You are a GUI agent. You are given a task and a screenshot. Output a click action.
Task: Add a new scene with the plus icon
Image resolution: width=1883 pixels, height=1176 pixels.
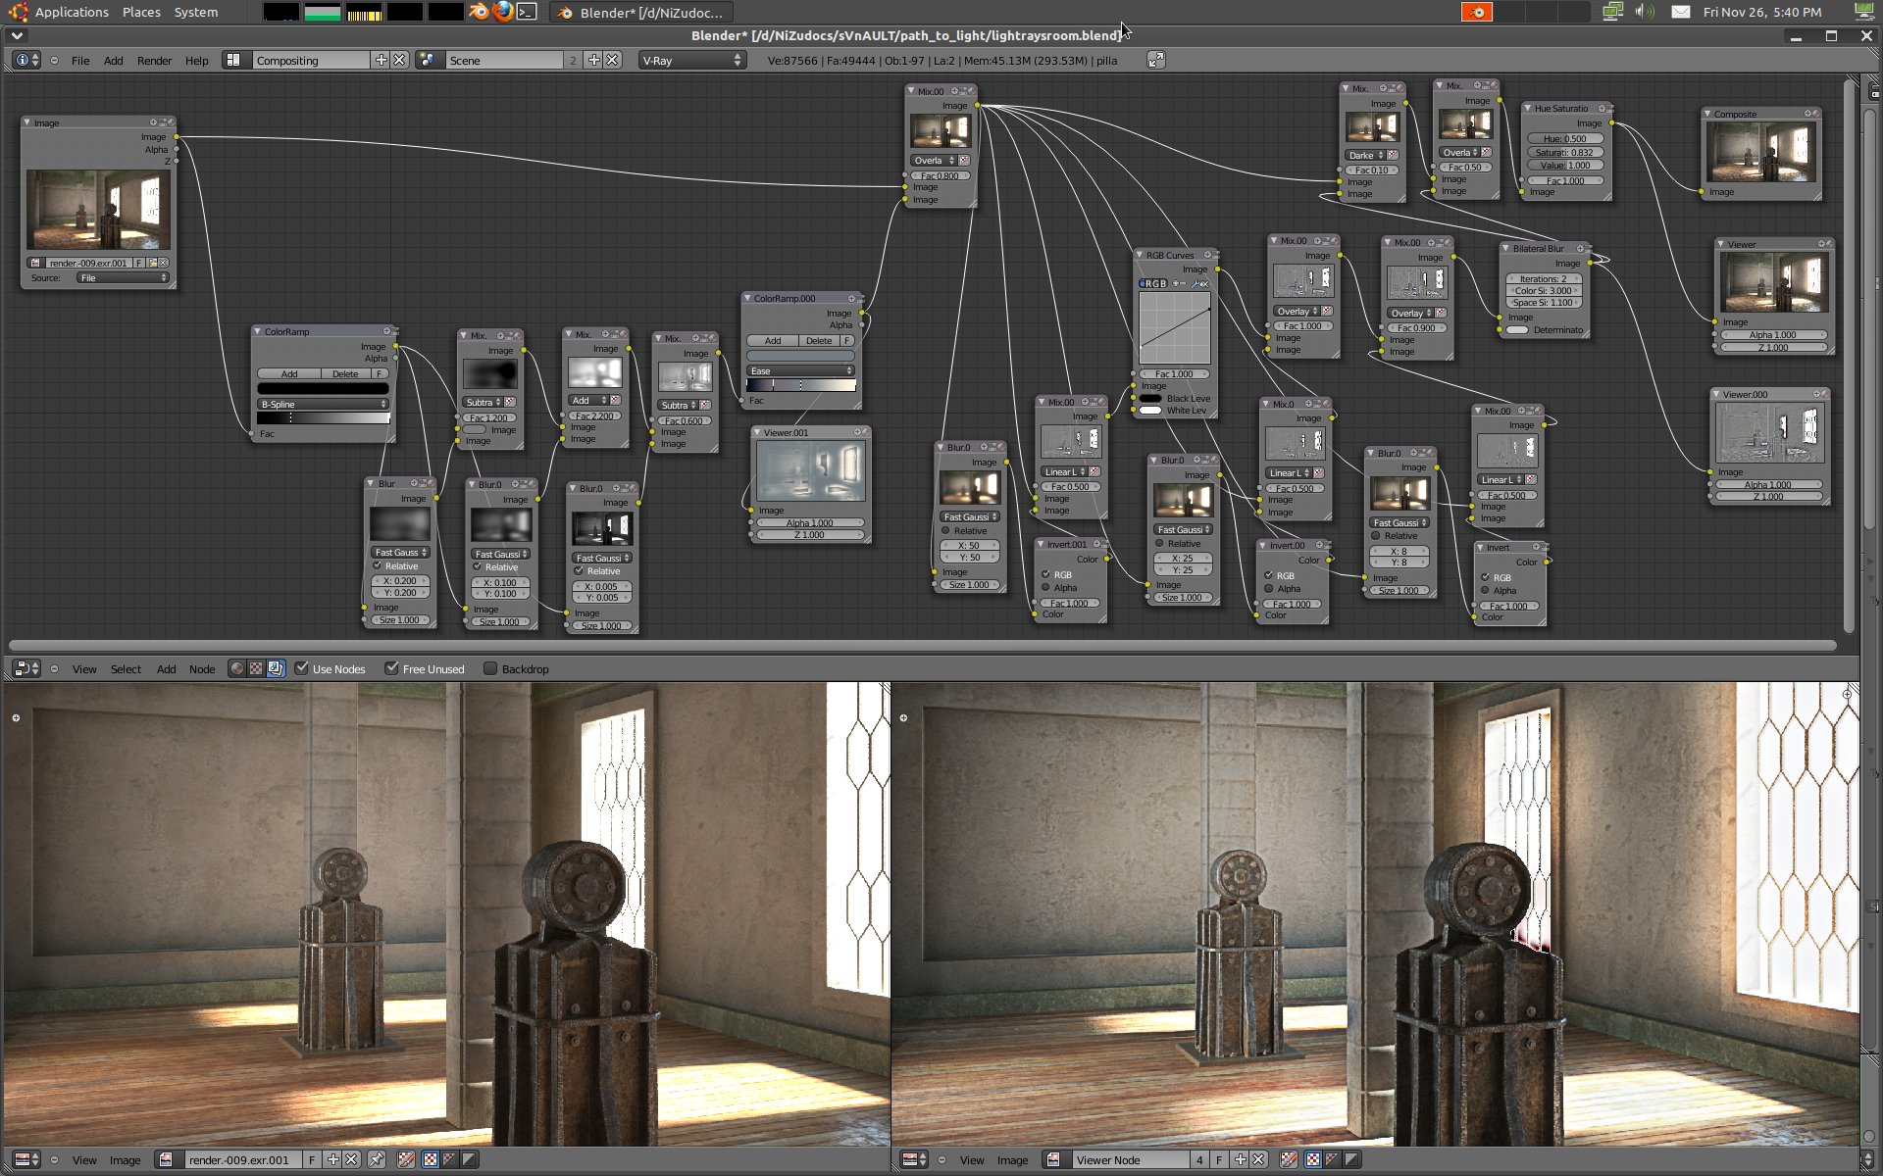tap(593, 60)
